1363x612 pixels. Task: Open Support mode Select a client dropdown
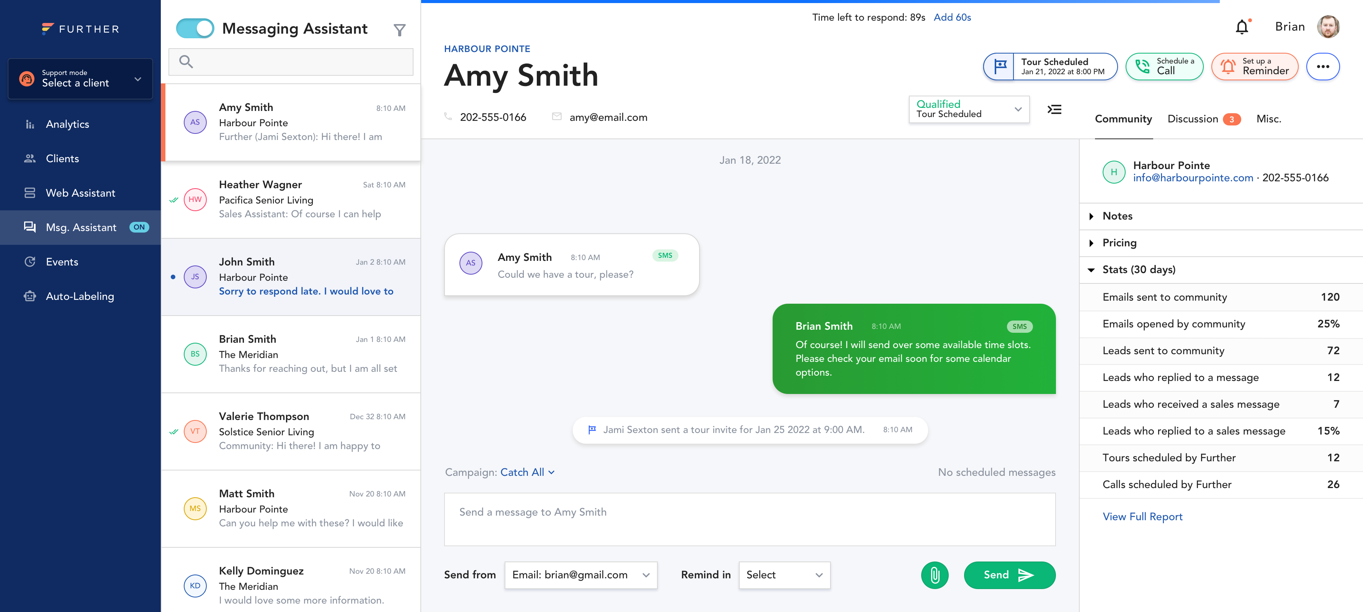tap(80, 78)
